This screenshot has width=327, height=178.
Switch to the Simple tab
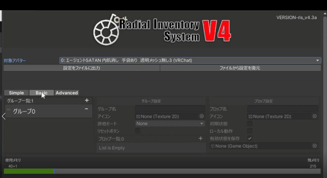click(16, 93)
